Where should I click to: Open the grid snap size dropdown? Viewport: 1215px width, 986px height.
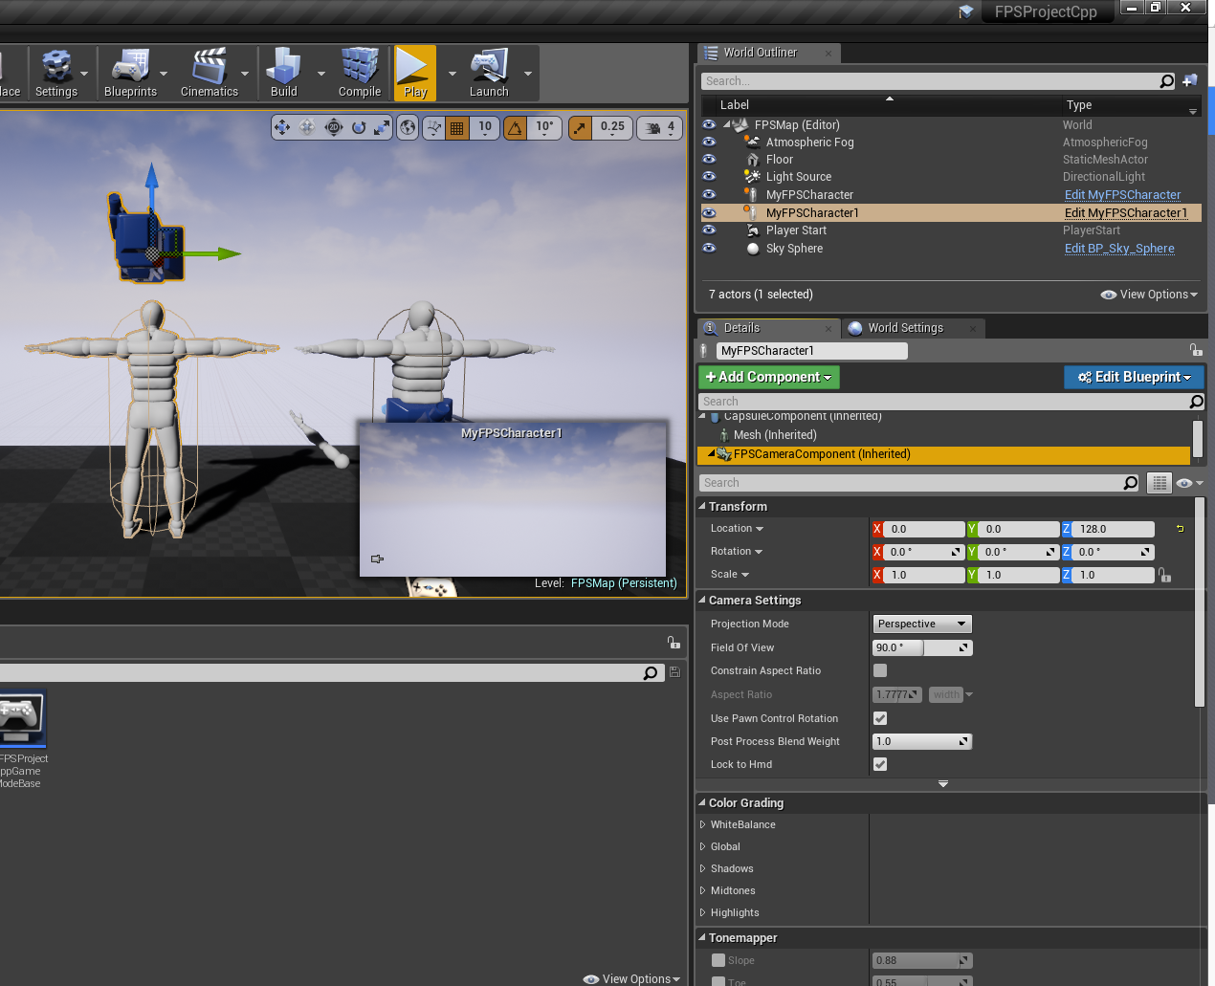coord(485,127)
